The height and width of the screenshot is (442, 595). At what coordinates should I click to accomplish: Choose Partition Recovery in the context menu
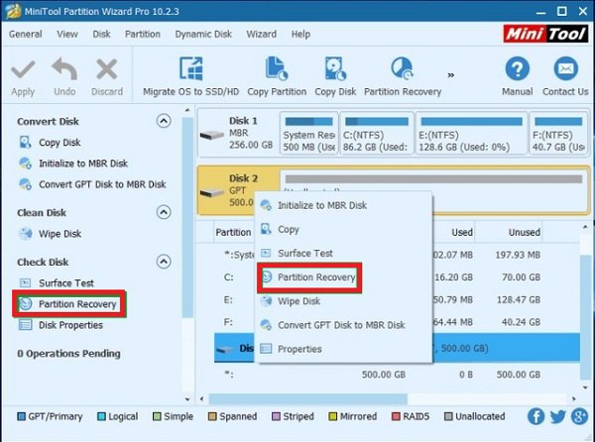(x=315, y=277)
